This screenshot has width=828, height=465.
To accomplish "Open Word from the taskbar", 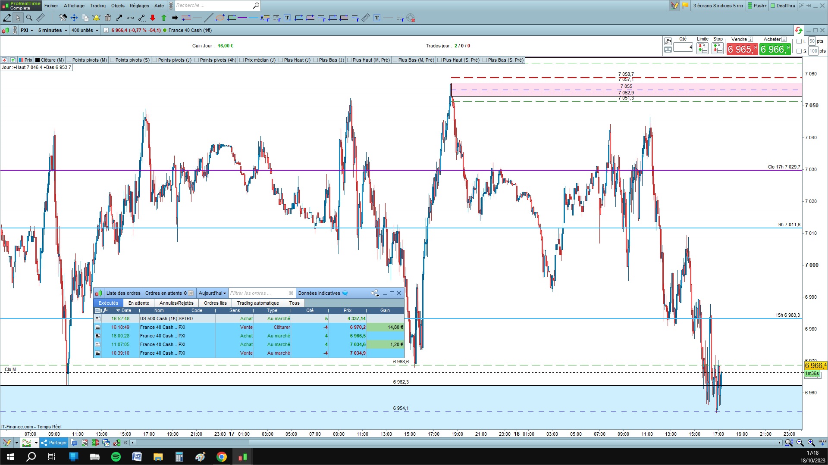I will (x=137, y=457).
